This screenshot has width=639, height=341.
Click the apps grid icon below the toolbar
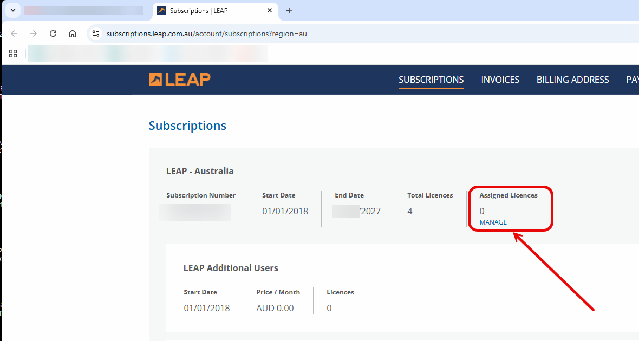pos(13,54)
